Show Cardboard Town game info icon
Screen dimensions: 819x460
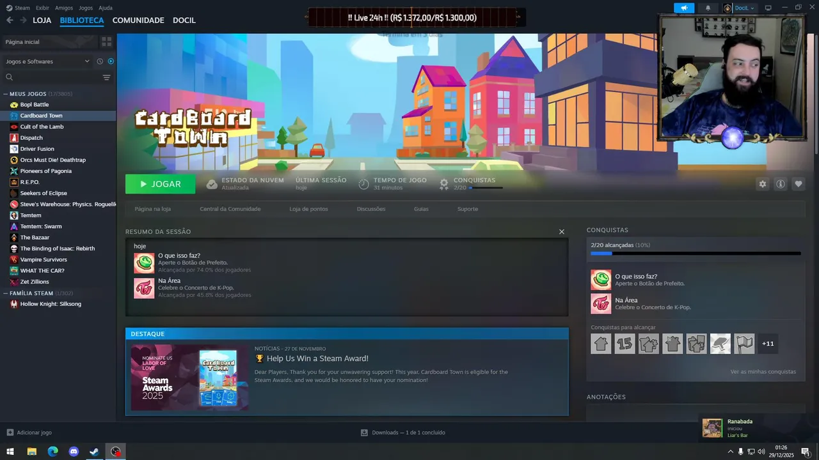(x=781, y=184)
